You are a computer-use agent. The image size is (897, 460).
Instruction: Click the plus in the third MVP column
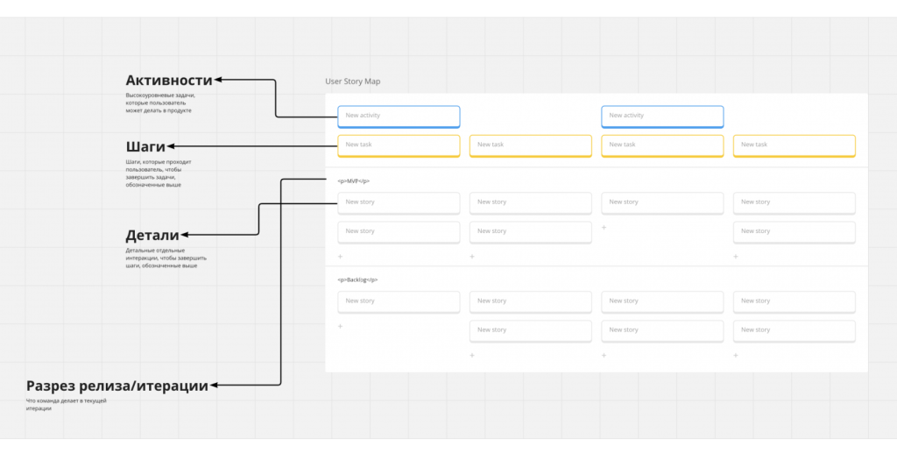coord(604,227)
